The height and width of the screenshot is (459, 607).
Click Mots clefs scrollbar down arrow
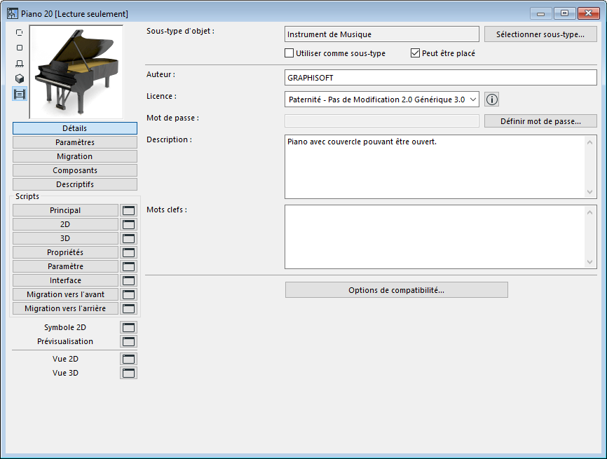[x=589, y=262]
